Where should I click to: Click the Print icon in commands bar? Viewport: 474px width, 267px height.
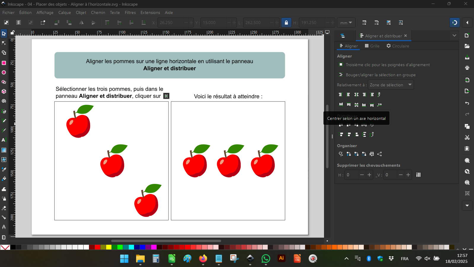[467, 68]
